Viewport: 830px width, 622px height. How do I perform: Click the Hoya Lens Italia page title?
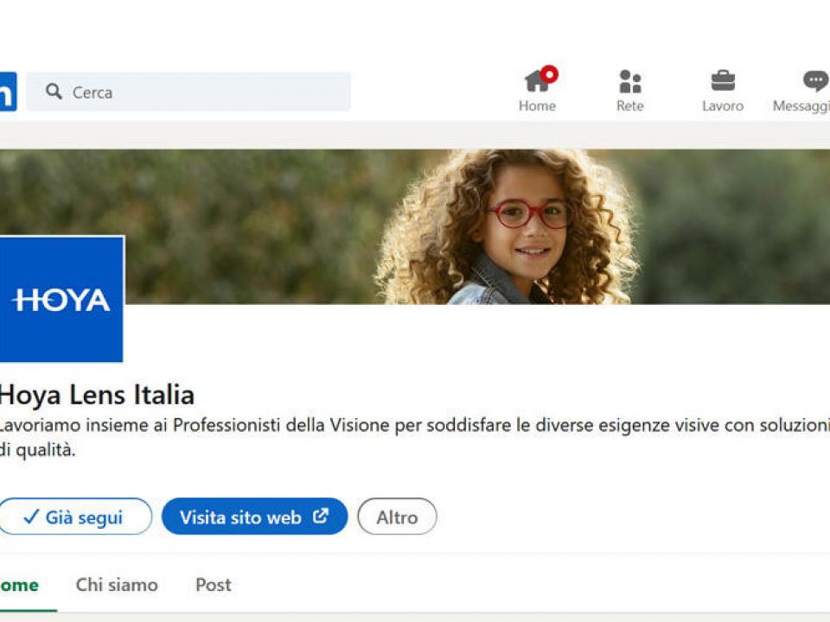96,396
